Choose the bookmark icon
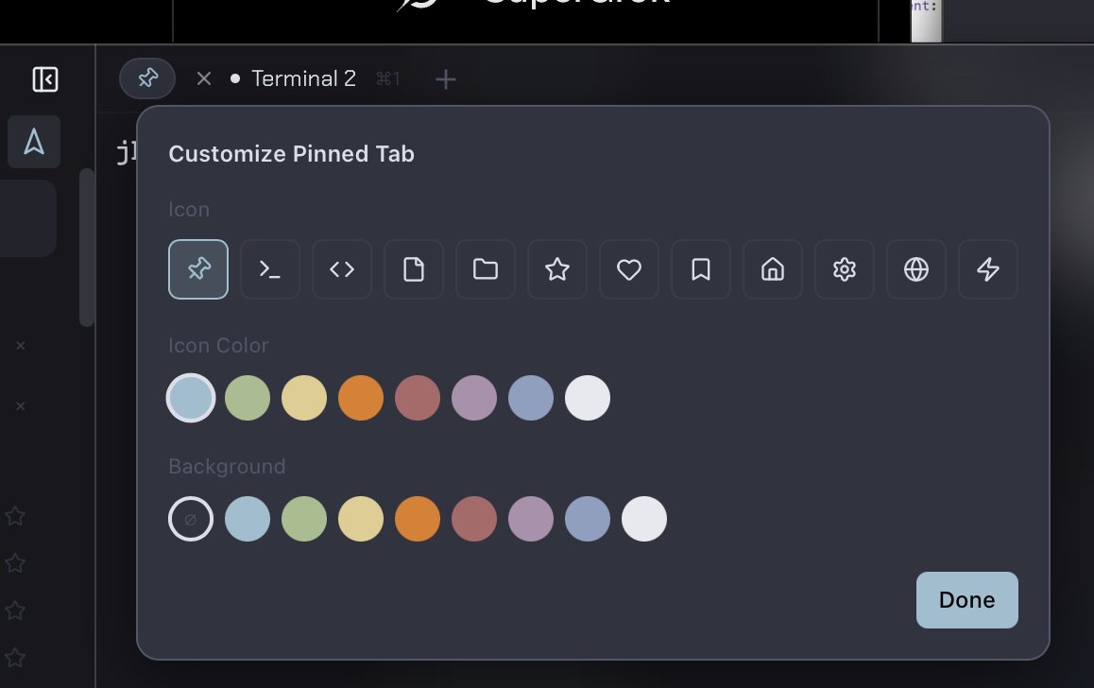Viewport: 1094px width, 688px height. (701, 269)
